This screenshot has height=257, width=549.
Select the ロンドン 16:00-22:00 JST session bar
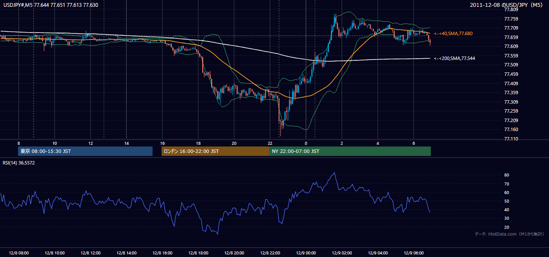pyautogui.click(x=215, y=151)
